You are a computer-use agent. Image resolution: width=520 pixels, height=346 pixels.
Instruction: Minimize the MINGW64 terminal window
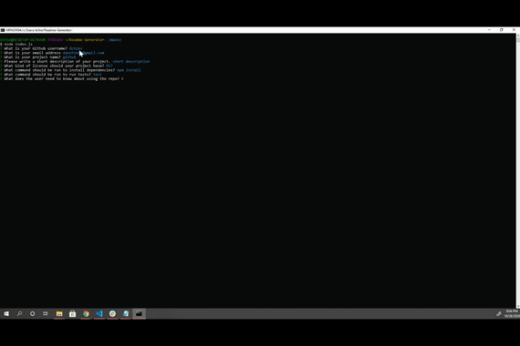tap(489, 30)
